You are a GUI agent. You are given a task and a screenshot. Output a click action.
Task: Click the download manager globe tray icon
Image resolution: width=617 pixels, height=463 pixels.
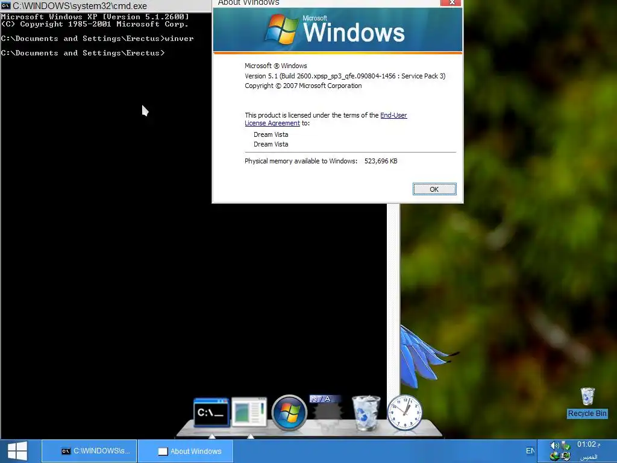pos(554,456)
